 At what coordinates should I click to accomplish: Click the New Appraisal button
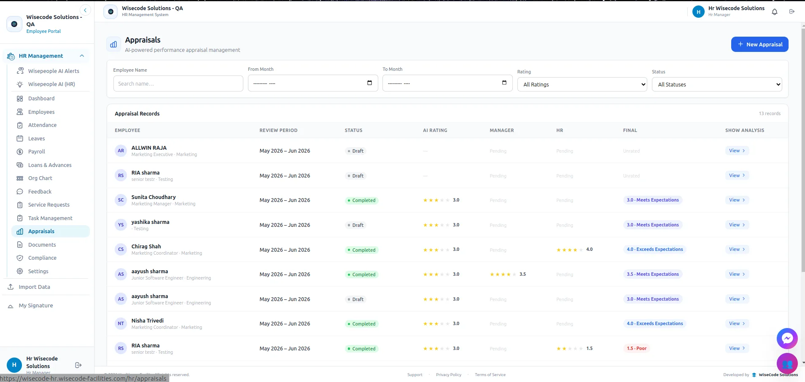759,44
